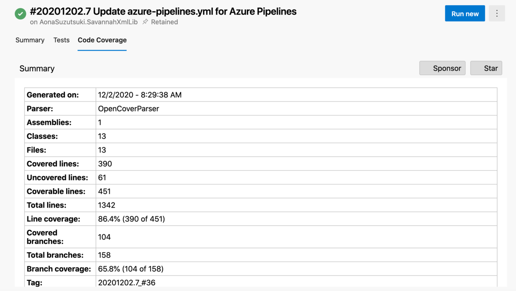Click the Uncovered lines value 61
Viewport: 516px width, 291px height.
pyautogui.click(x=102, y=178)
